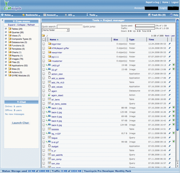This screenshot has height=173, width=180.
Task: Click the edit pencil icon for bigprinter
Action: point(170,44)
